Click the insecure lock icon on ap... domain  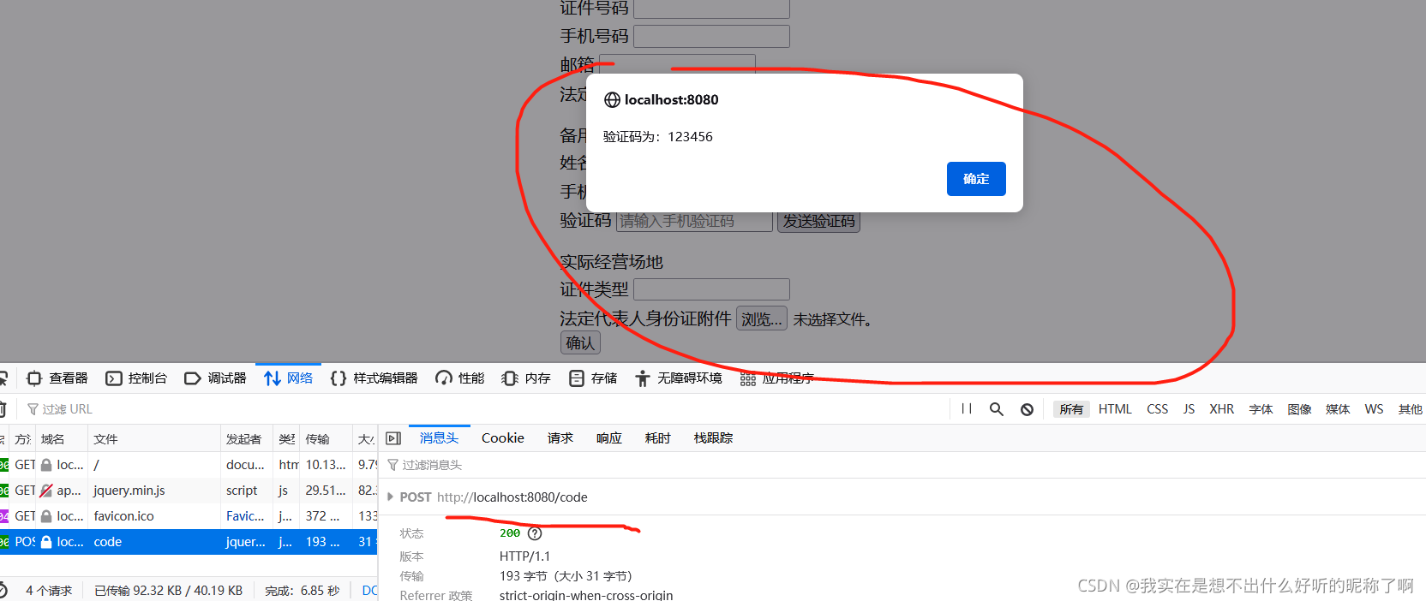coord(46,491)
